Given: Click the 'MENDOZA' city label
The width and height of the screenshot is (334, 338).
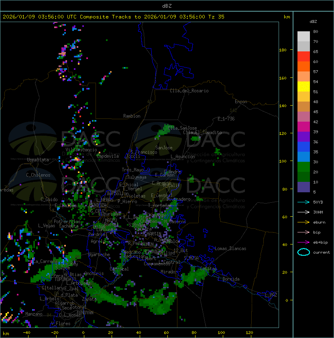Looking at the screenshot, I should click(x=98, y=205).
